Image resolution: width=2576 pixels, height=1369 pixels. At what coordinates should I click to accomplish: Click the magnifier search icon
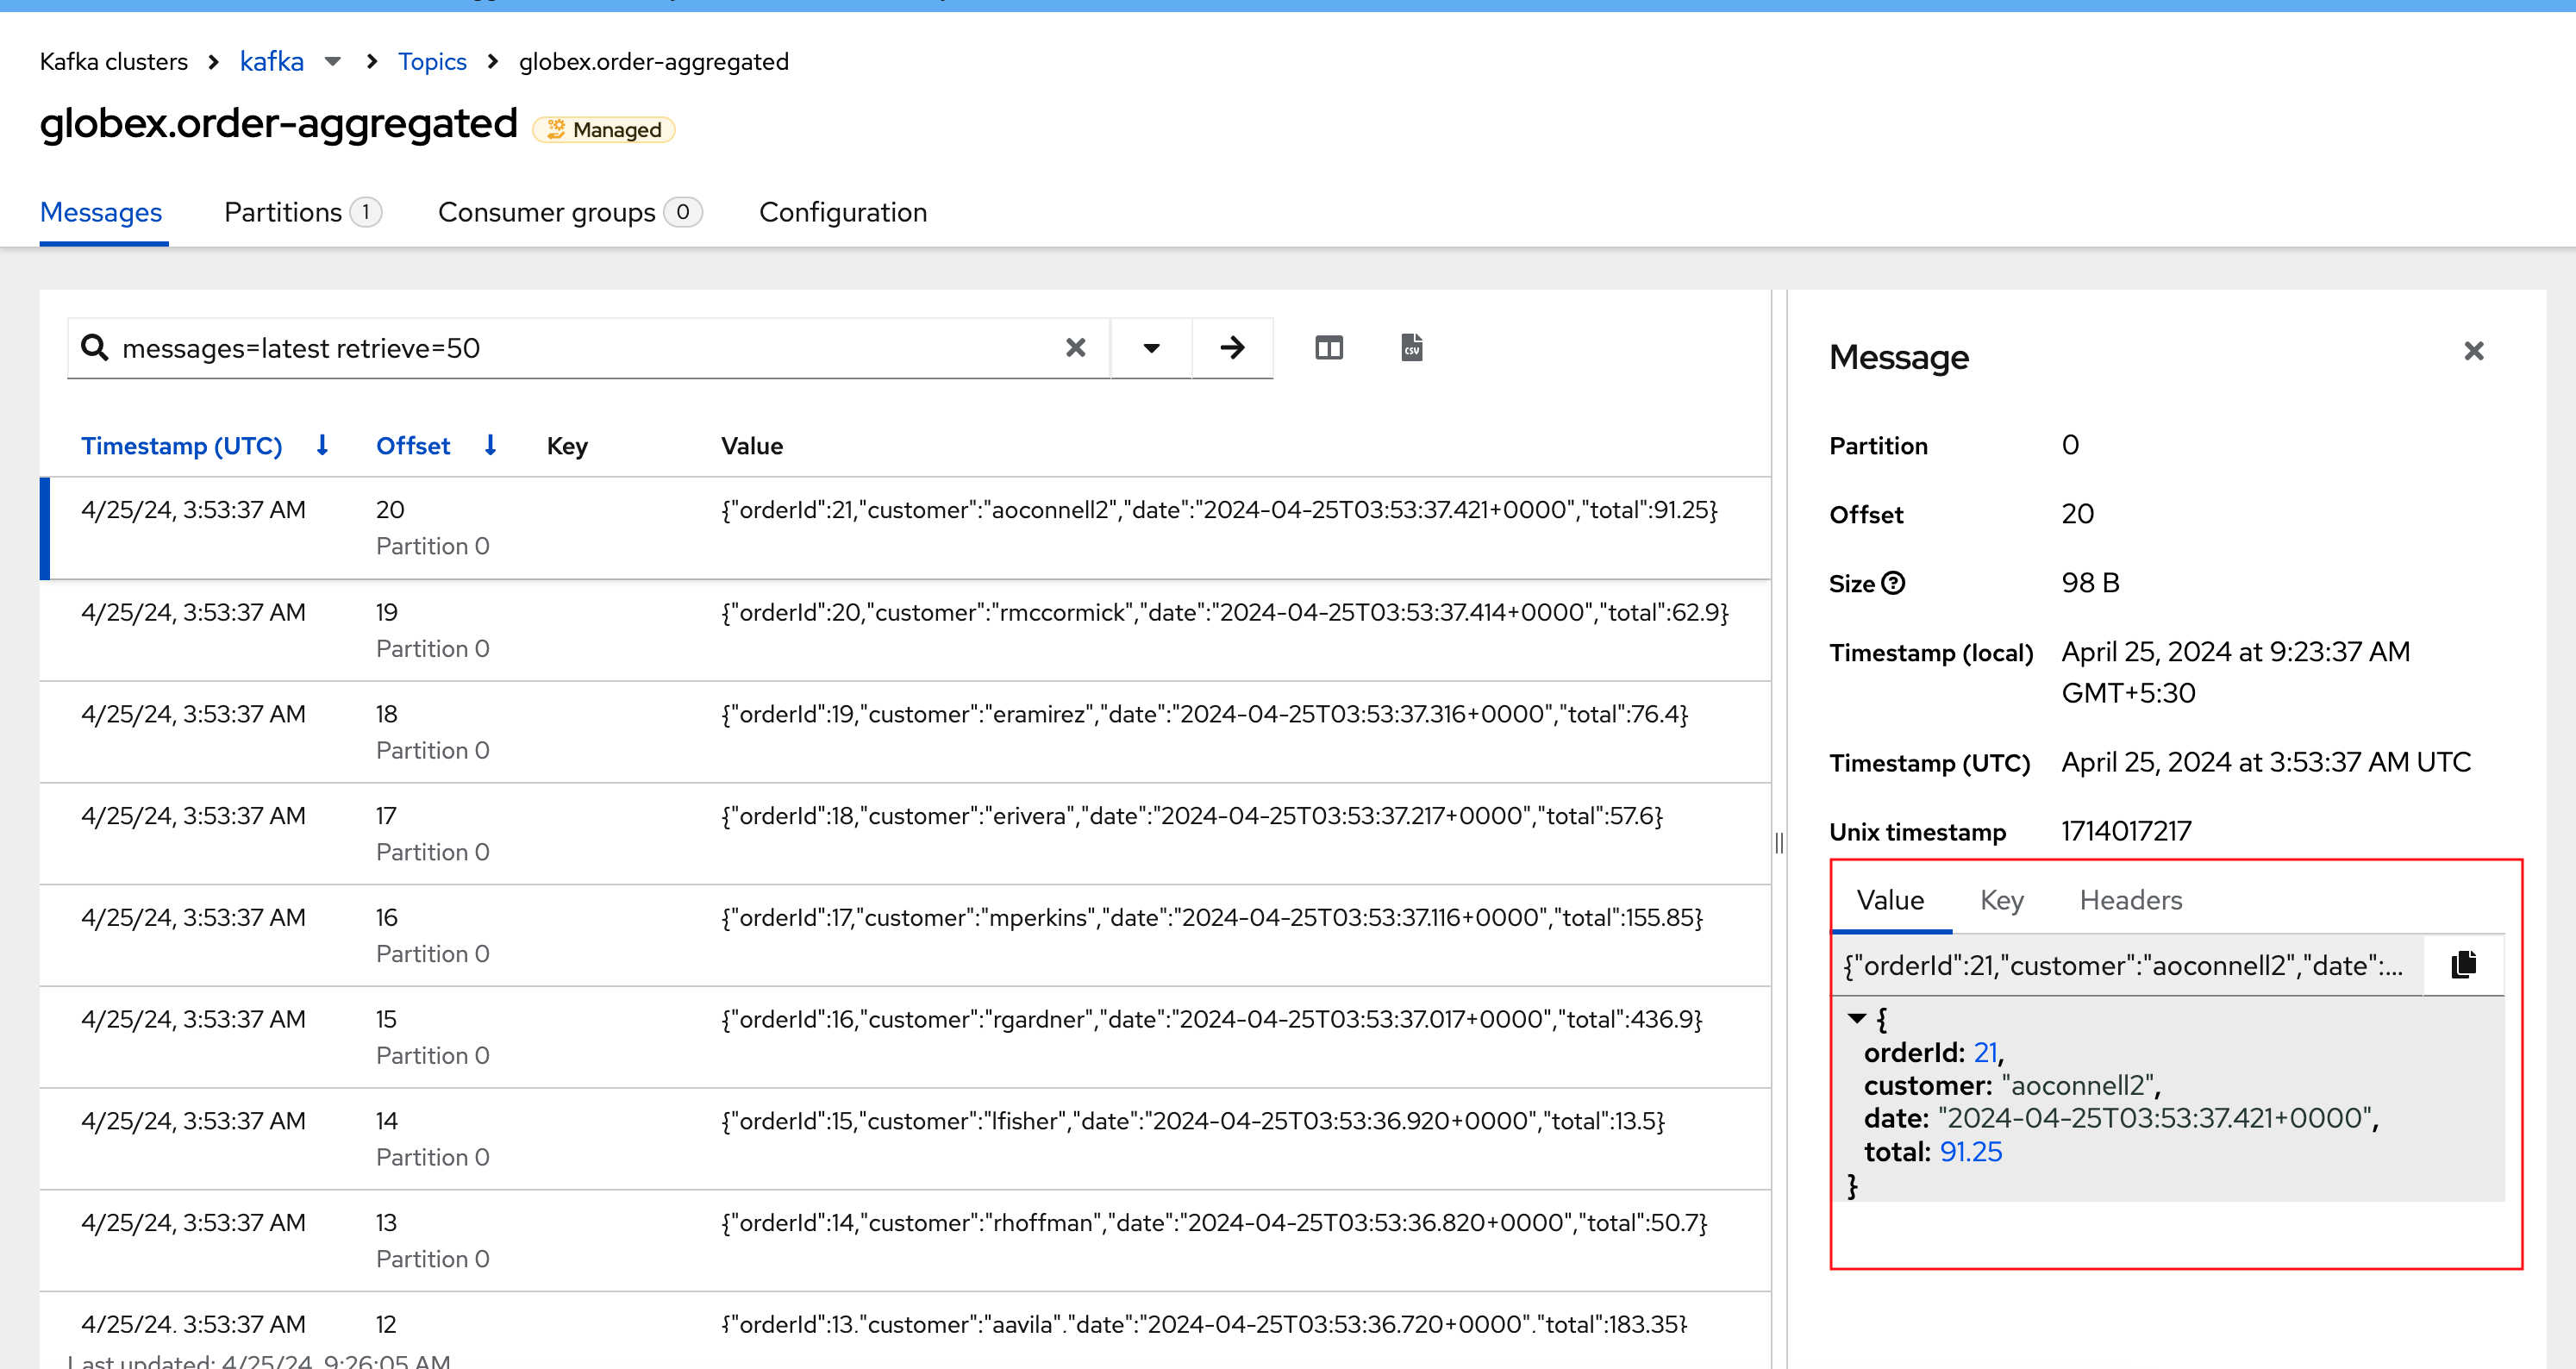point(94,347)
